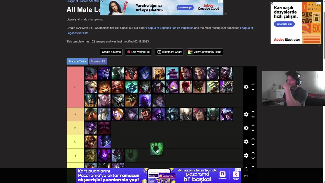View Community Rank

[x=205, y=52]
